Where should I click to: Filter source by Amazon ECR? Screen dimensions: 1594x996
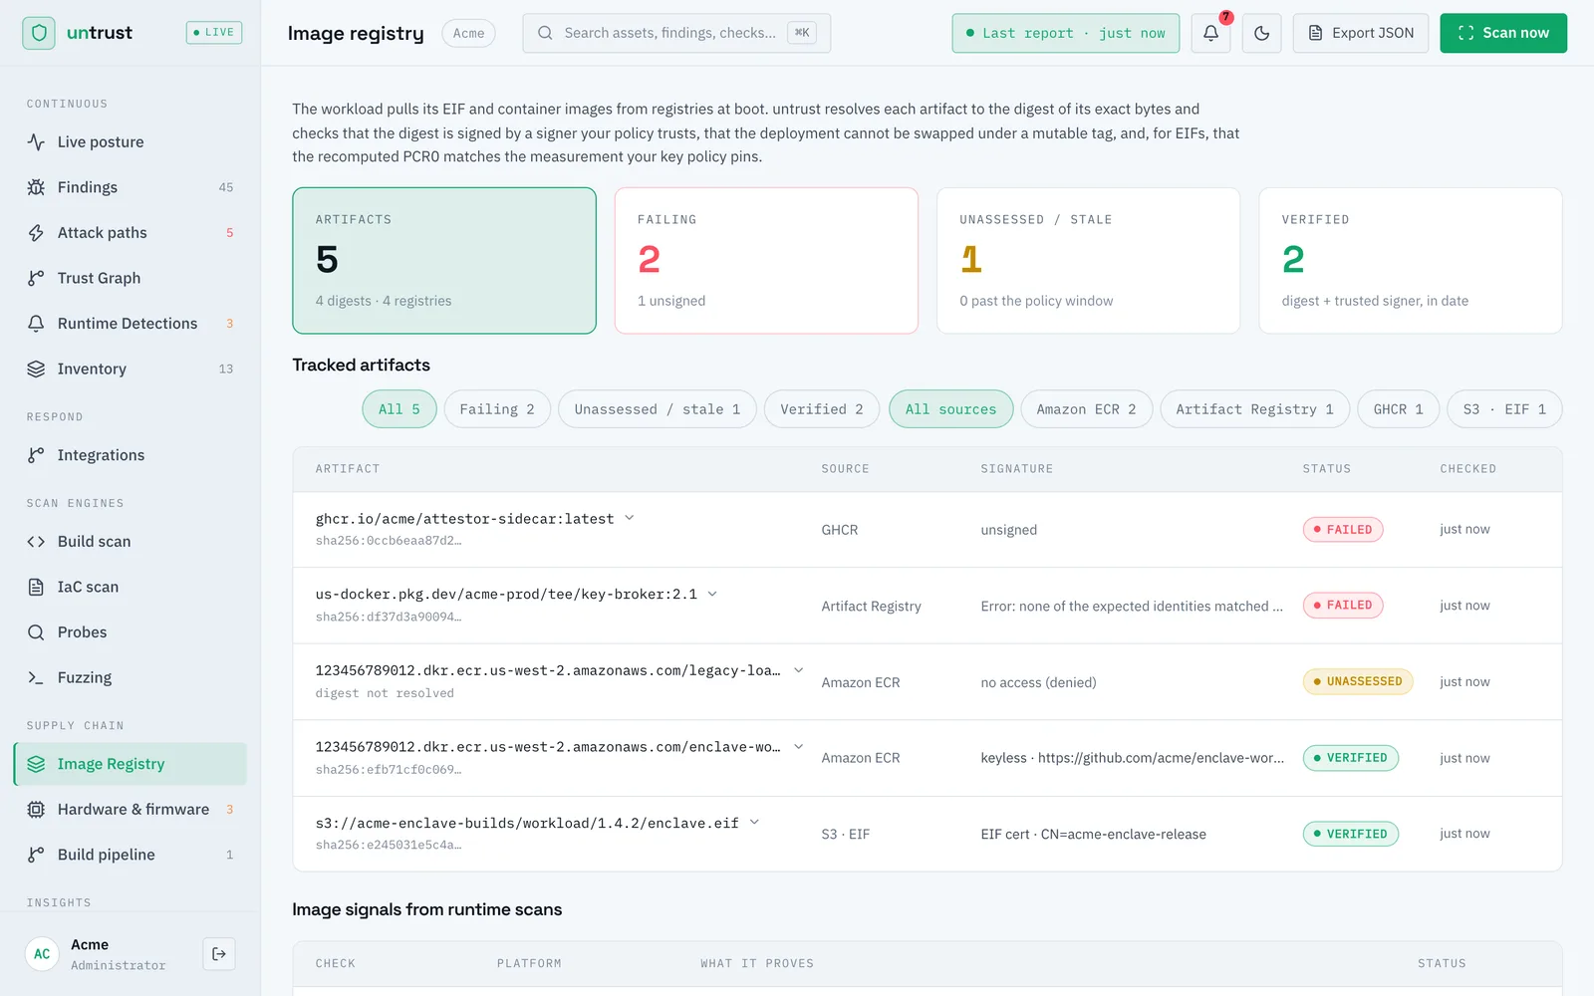tap(1086, 409)
